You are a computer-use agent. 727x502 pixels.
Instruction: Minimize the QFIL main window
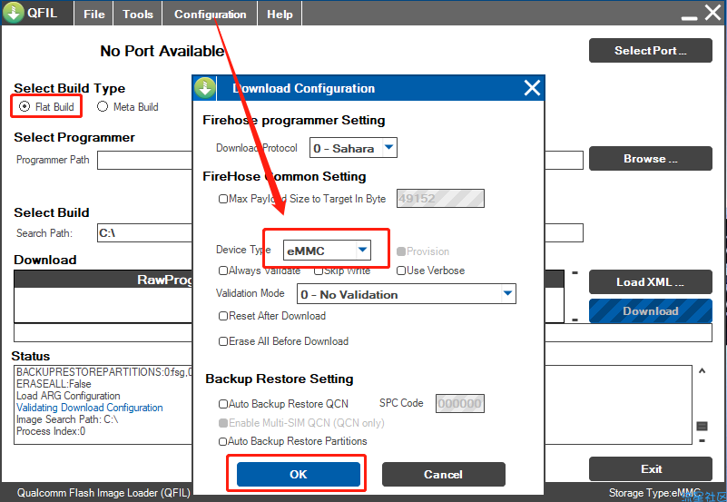coord(689,18)
